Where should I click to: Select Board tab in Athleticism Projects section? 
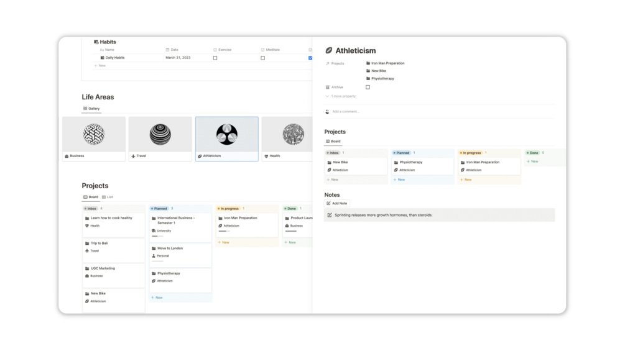click(x=333, y=141)
